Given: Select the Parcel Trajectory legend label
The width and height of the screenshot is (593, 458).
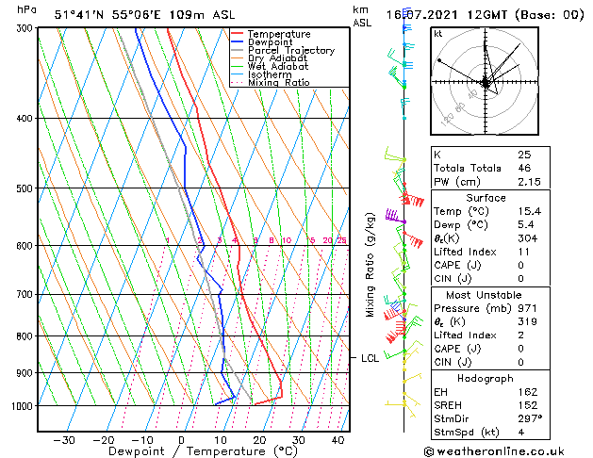Looking at the screenshot, I should (291, 50).
